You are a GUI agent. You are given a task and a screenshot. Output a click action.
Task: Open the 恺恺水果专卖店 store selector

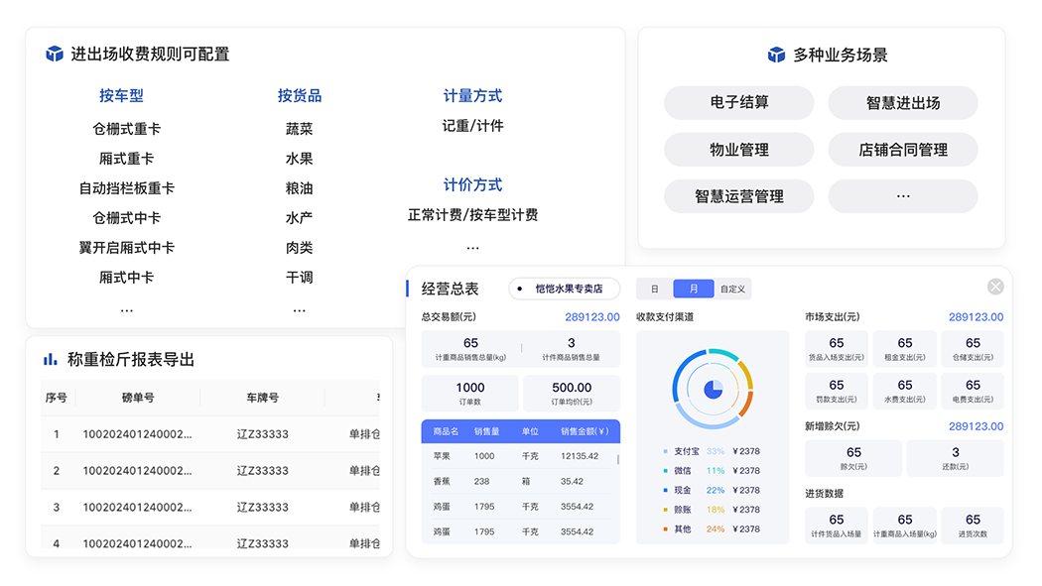point(564,289)
